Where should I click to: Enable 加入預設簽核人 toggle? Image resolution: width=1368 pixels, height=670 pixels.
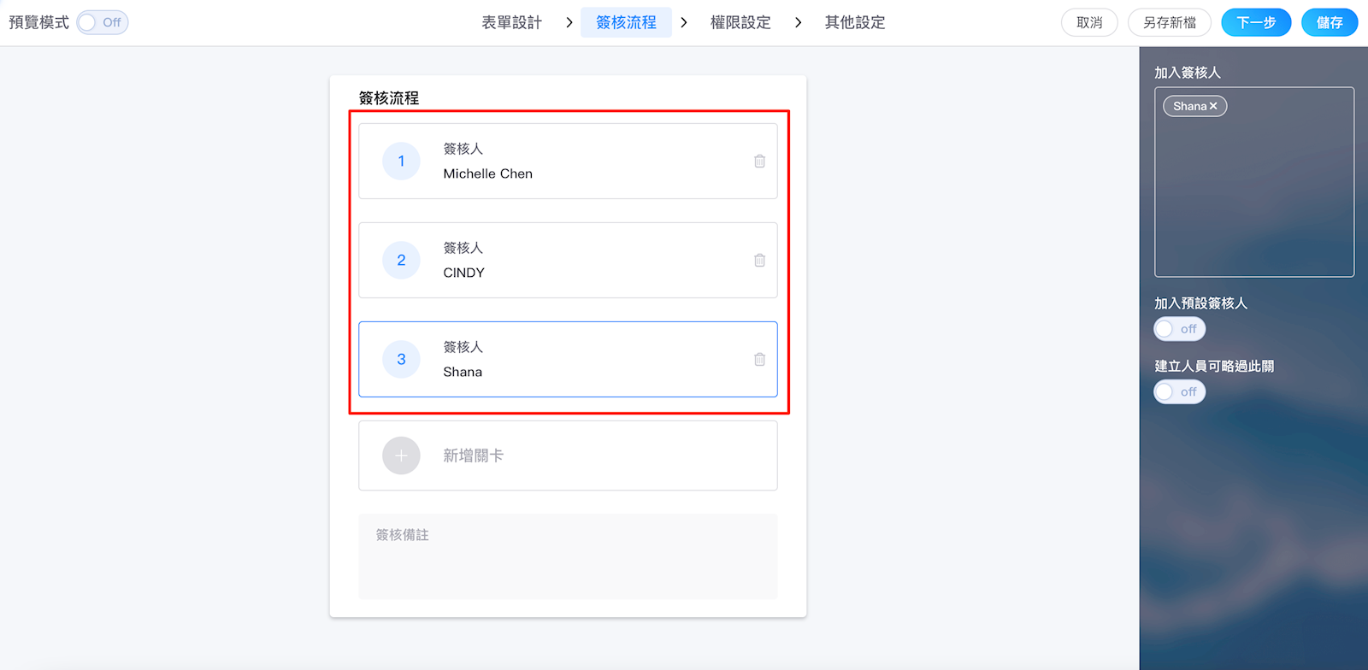1179,329
